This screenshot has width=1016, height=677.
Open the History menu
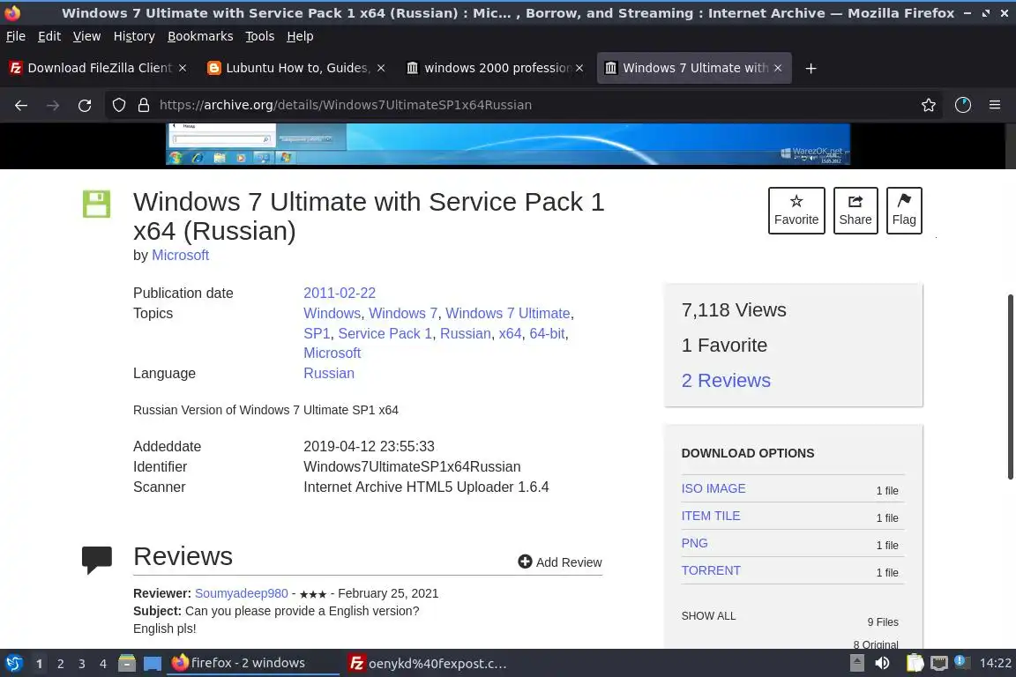(134, 36)
